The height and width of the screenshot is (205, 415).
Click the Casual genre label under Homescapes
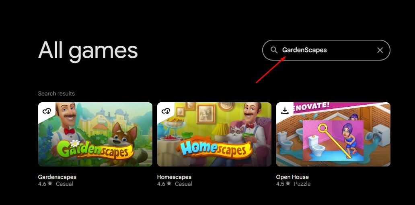tap(183, 184)
